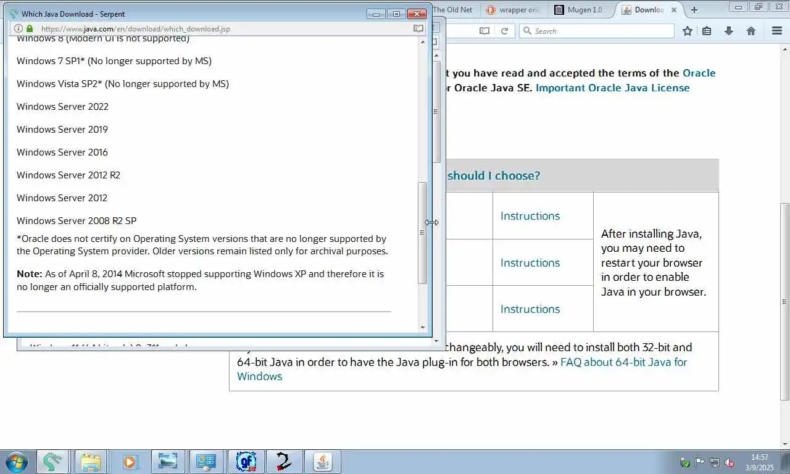Open a new tab with plus button
Image resolution: width=790 pixels, height=474 pixels.
coord(694,10)
